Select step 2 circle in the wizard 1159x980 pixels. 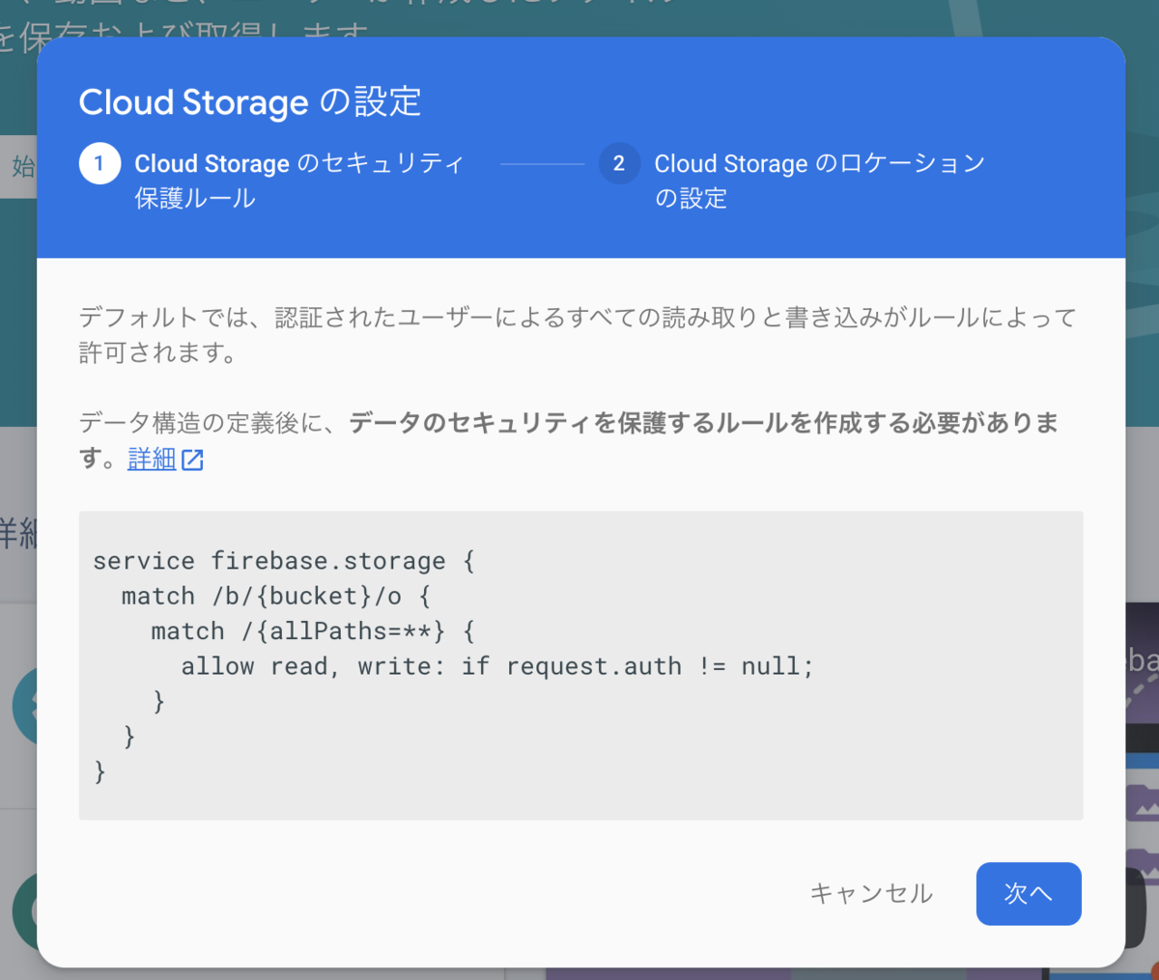619,163
